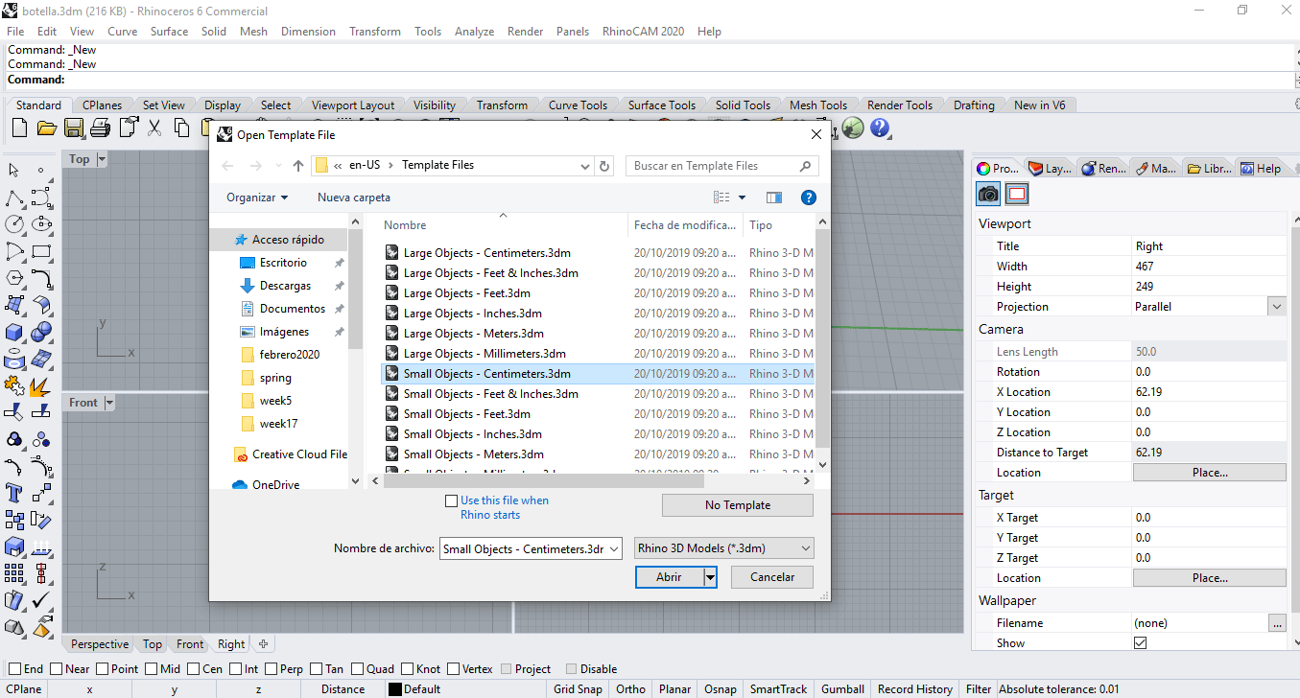Image resolution: width=1300 pixels, height=698 pixels.
Task: Select the Ellipse tool
Action: (41, 224)
